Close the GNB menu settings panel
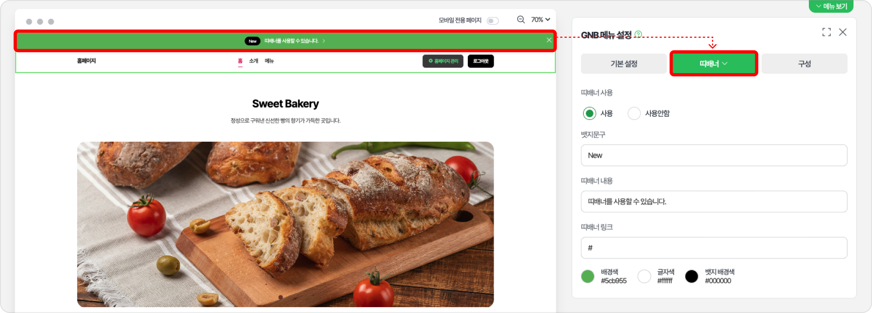This screenshot has height=313, width=872. click(843, 32)
